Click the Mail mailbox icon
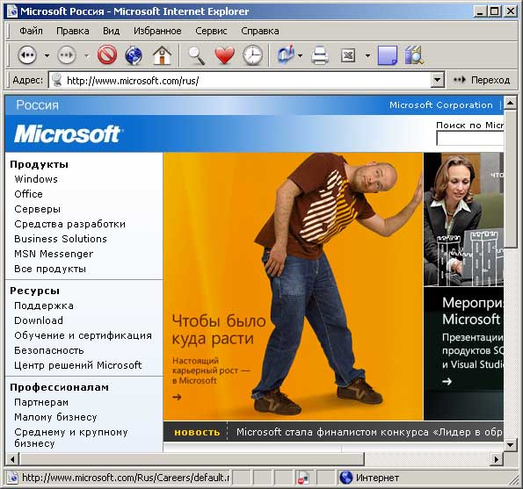Viewport: 523px width, 489px height. click(287, 55)
